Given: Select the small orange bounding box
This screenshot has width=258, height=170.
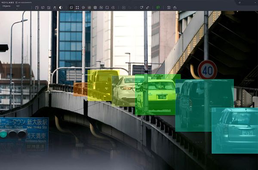Looking at the screenshot, I should tap(80, 89).
